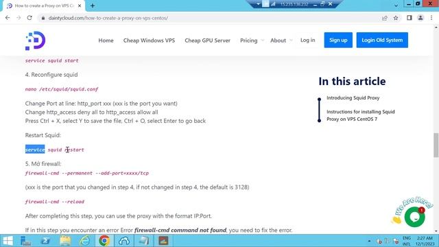The image size is (439, 247).
Task: Open the cloud app icon in taskbar
Action: click(x=123, y=241)
